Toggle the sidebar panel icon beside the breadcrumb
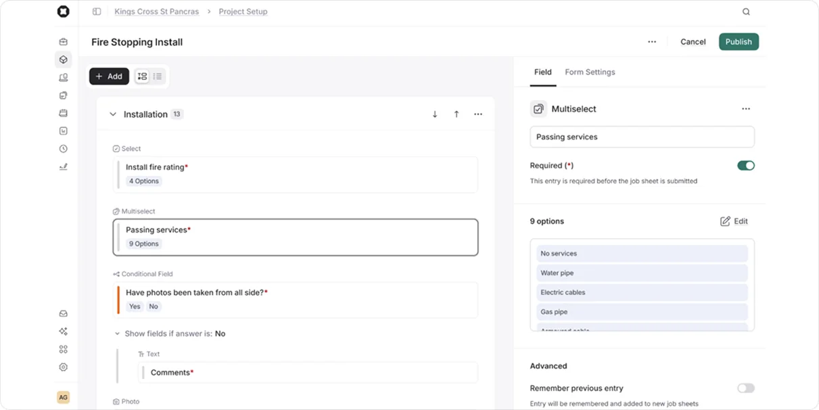The width and height of the screenshot is (819, 410). 97,12
